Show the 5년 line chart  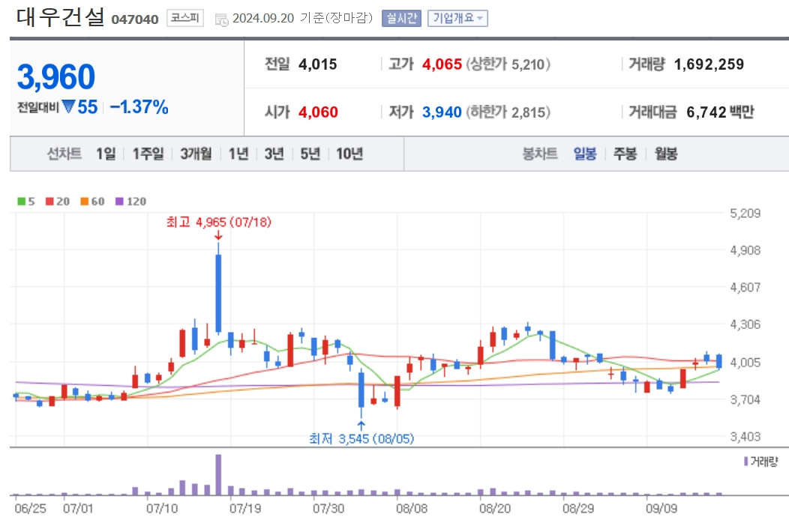310,154
